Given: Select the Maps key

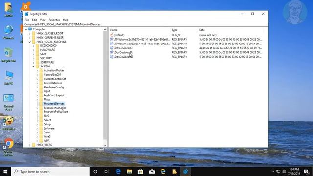Looking at the screenshot, I should click(x=47, y=99).
